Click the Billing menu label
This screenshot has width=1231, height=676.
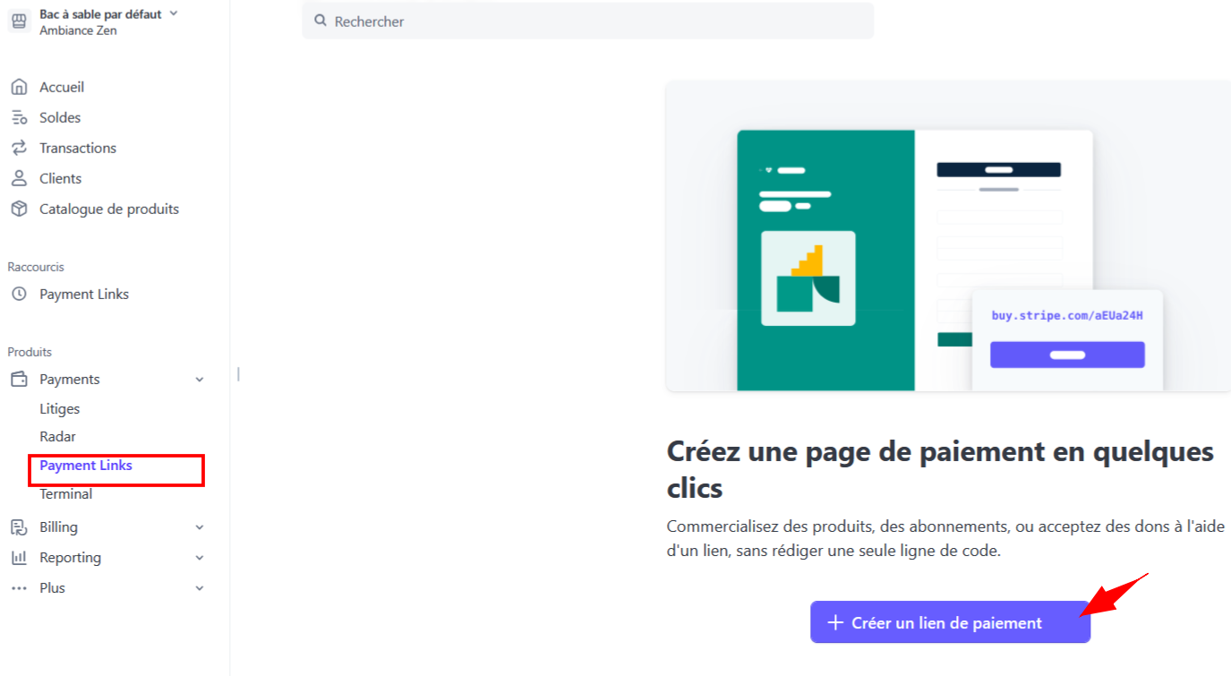pos(58,527)
